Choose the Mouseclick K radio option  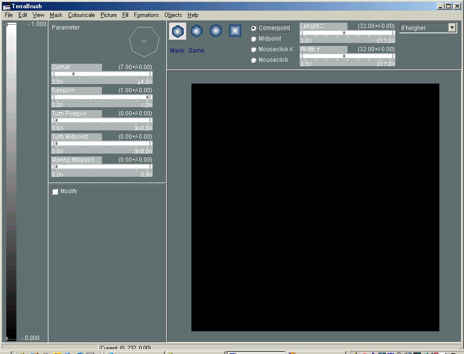pos(254,49)
